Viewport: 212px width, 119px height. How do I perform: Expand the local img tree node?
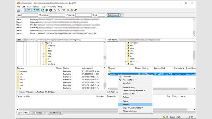44,54
